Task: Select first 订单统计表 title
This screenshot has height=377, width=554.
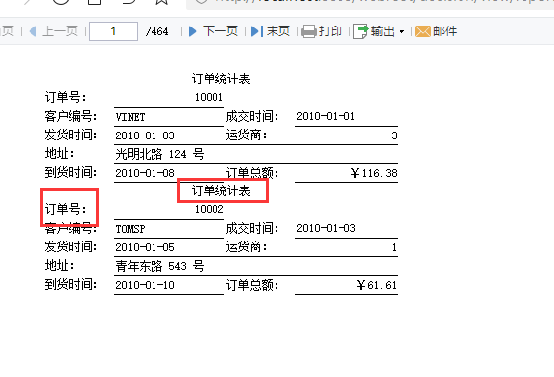Action: click(x=221, y=79)
